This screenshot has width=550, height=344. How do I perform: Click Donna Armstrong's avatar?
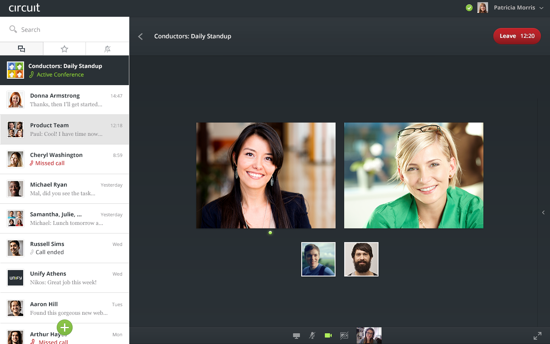tap(15, 100)
